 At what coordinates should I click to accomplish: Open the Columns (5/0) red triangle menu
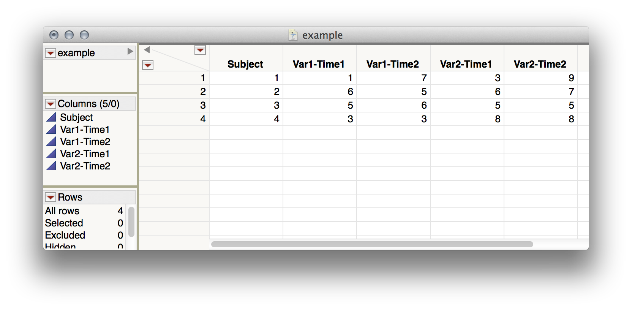(x=51, y=104)
